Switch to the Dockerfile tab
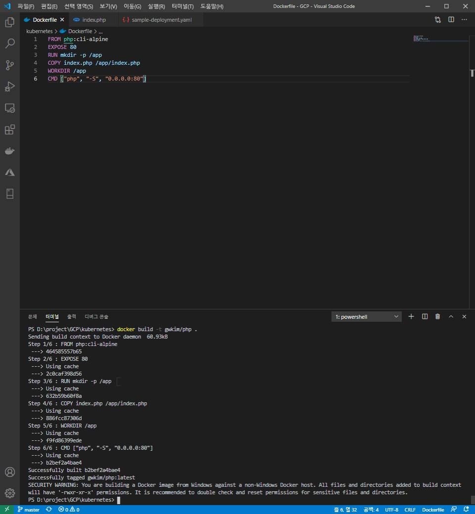This screenshot has width=475, height=514. tap(45, 20)
